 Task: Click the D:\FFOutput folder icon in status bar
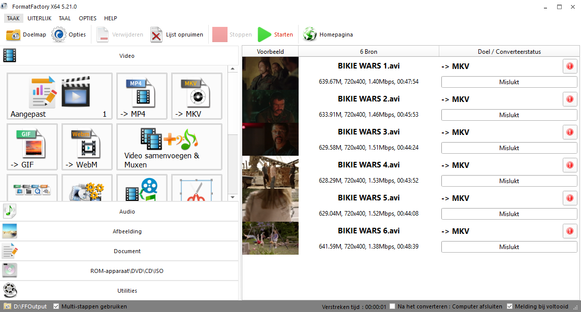click(x=7, y=306)
